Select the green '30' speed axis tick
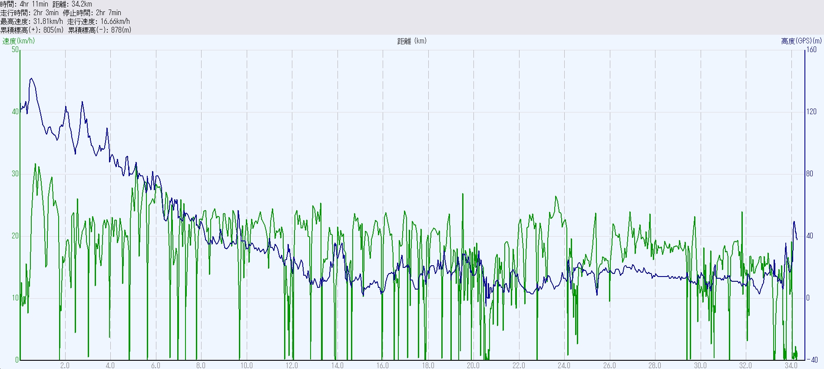The image size is (824, 369). [x=15, y=174]
